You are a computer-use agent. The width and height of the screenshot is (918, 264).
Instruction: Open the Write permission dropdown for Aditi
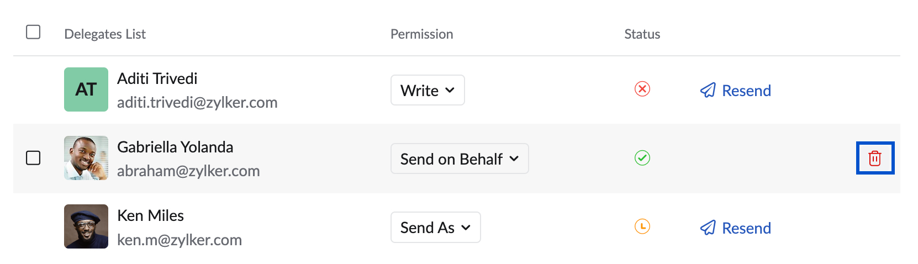click(428, 90)
